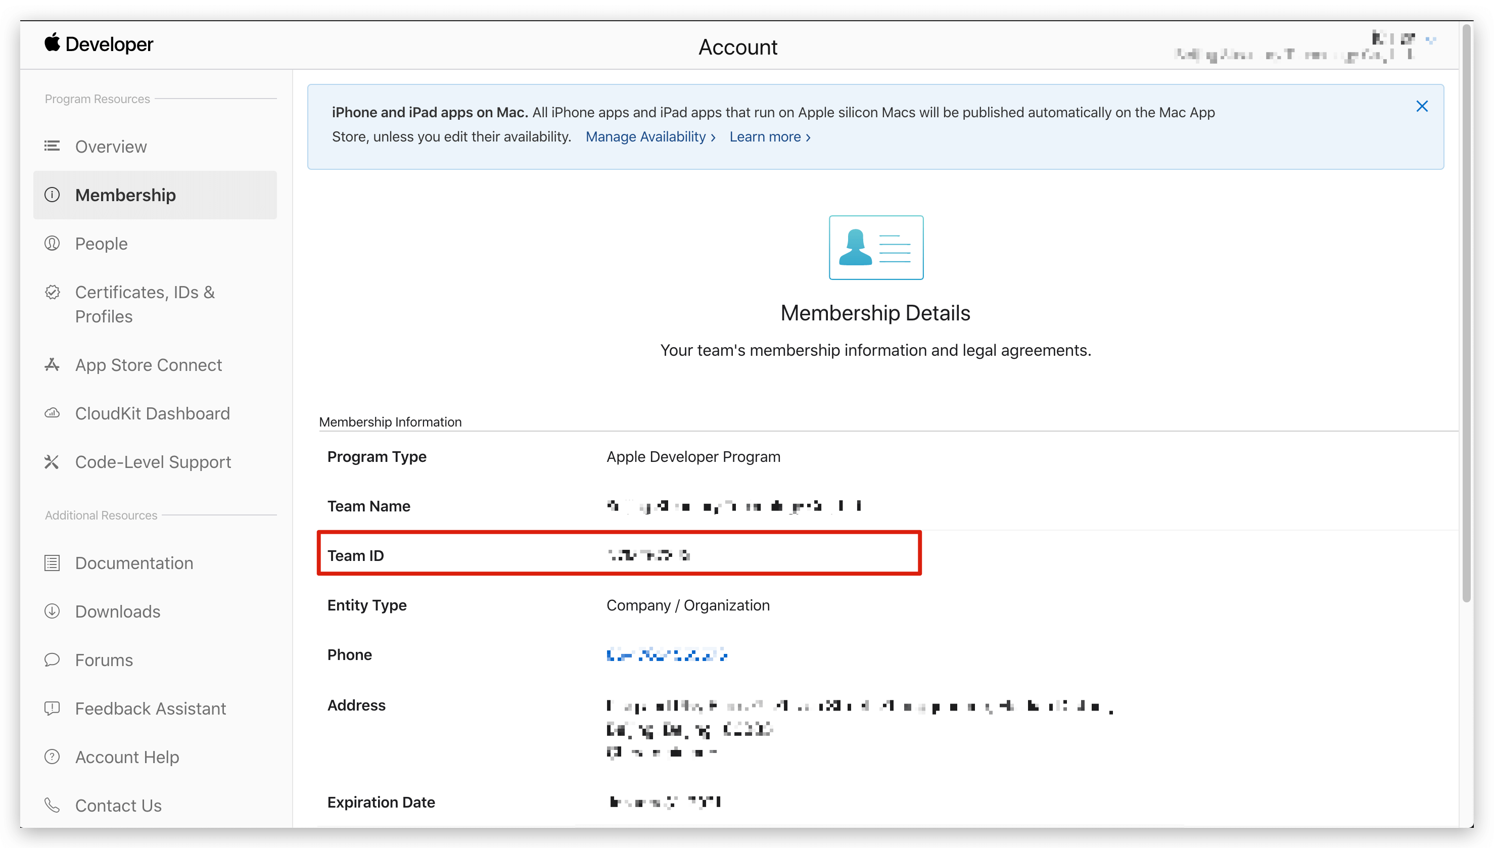
Task: Open the Manage Availability link
Action: 650,137
